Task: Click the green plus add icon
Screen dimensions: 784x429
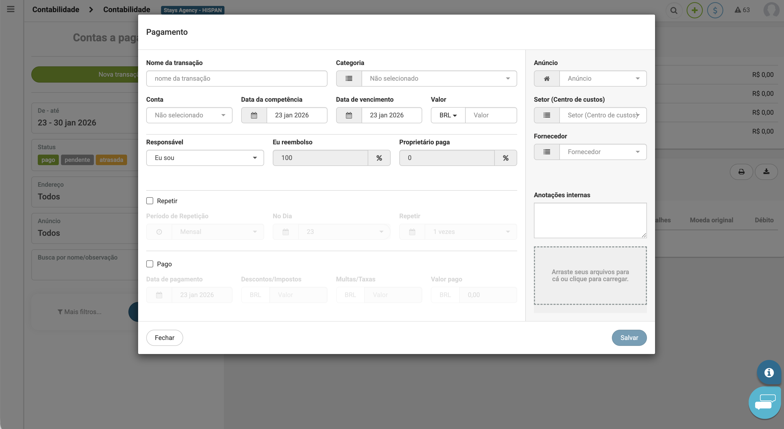Action: [694, 11]
